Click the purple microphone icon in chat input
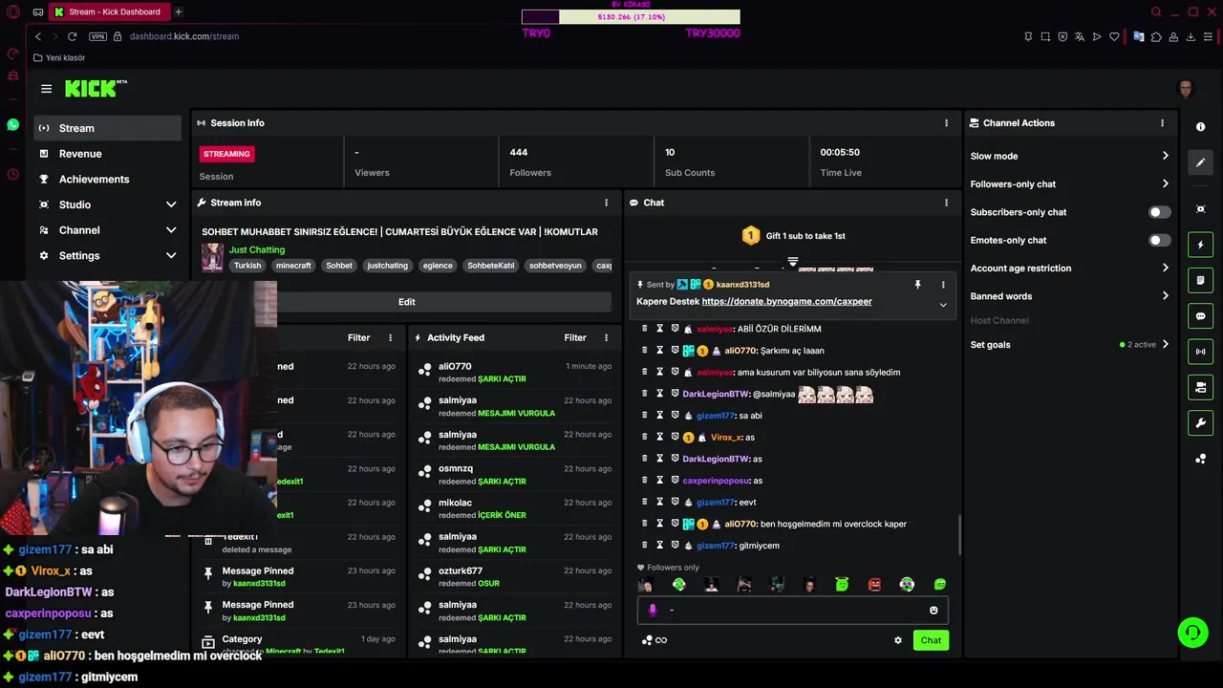Image resolution: width=1223 pixels, height=688 pixels. pos(653,611)
